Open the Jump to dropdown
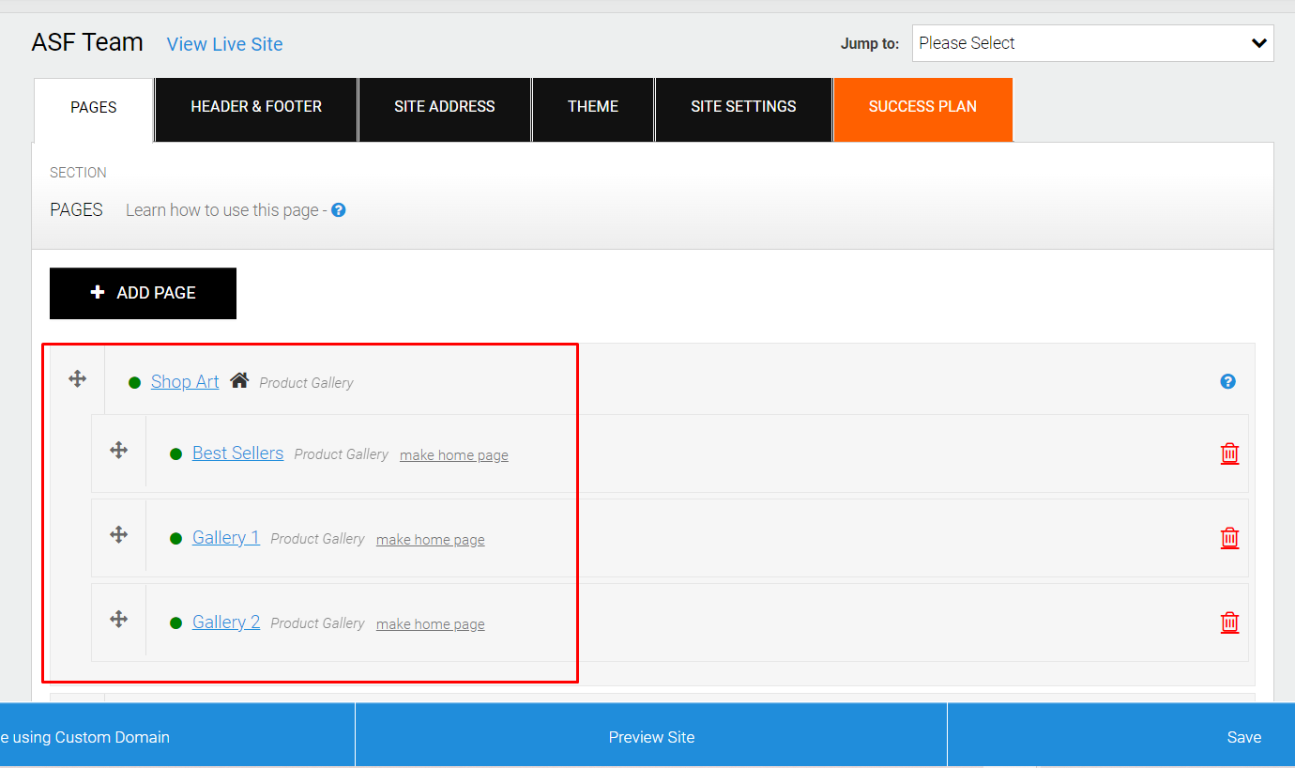The width and height of the screenshot is (1295, 768). 1092,42
